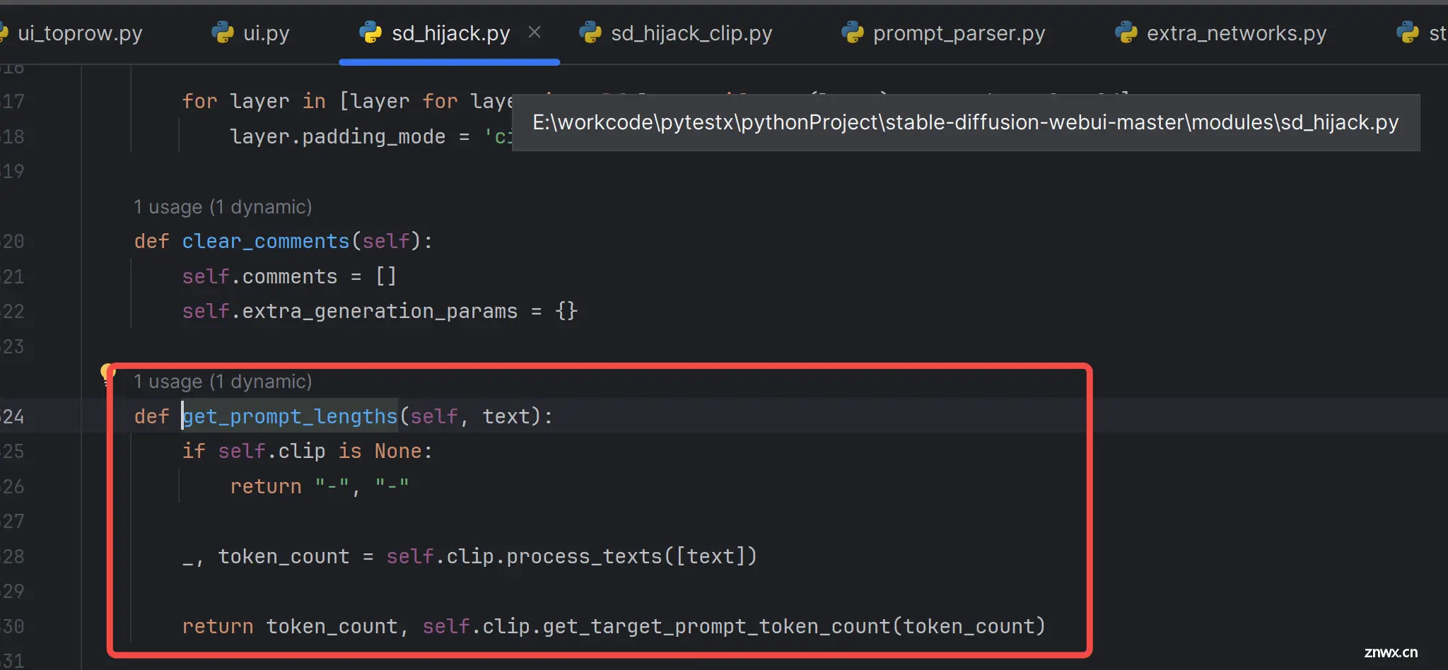The height and width of the screenshot is (670, 1448).
Task: Click the file path tooltip text
Action: (x=965, y=122)
